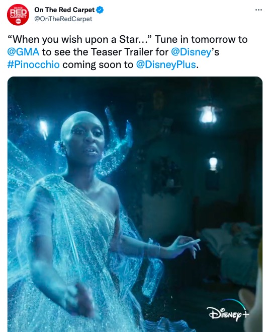Screen dimensions: 269x332
Task: Open the #Pinocchio hashtag
Action: tap(33, 64)
